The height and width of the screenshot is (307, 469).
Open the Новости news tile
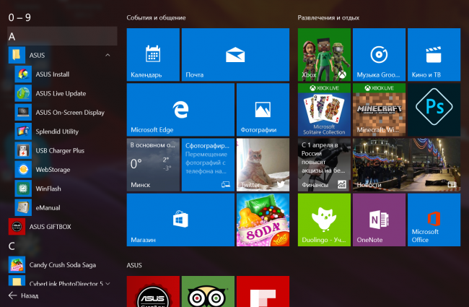coord(406,165)
